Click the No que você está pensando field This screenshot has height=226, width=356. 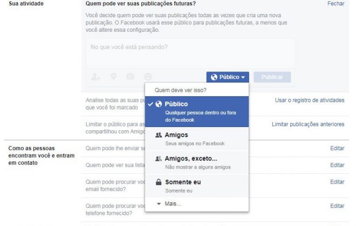190,53
